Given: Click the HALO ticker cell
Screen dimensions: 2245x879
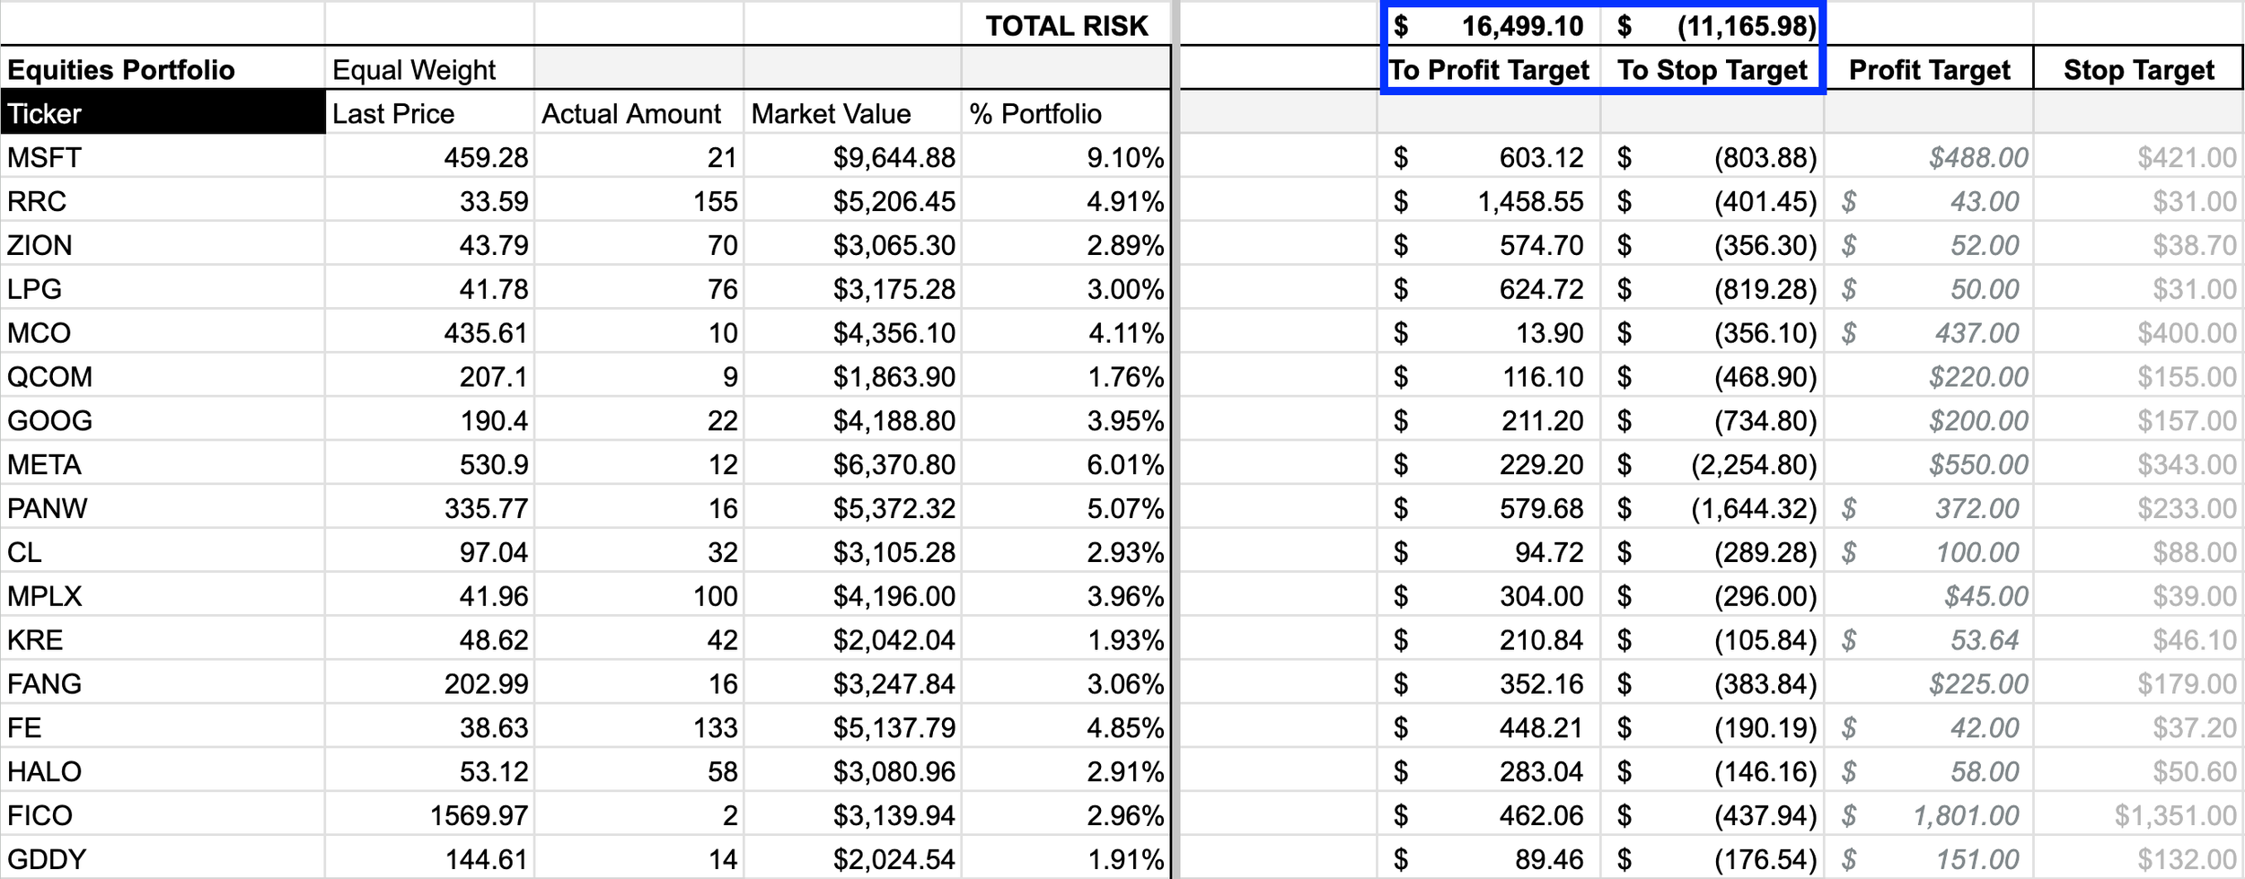Looking at the screenshot, I should coord(163,771).
